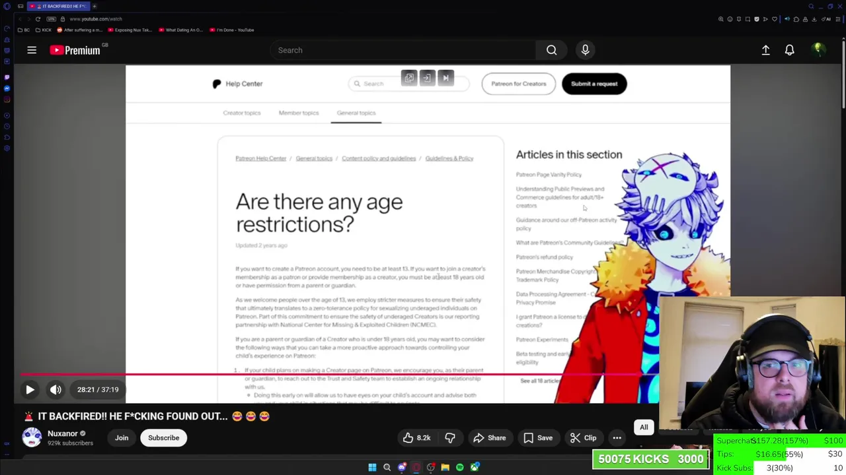Open the browser downloads icon
The width and height of the screenshot is (846, 475).
[814, 19]
